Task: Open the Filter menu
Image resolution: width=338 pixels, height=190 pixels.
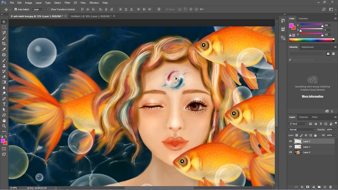Action: (x=67, y=3)
